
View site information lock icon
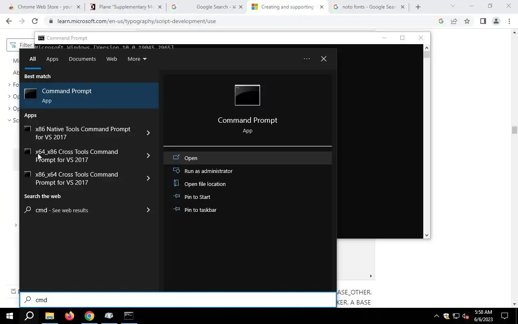coord(51,21)
